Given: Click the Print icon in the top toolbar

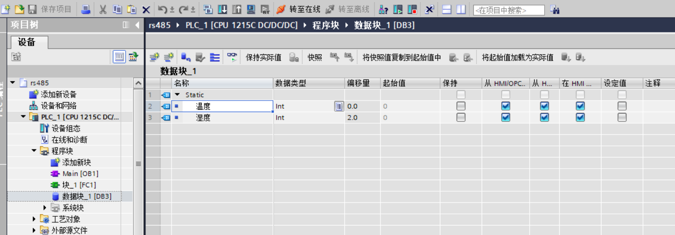Looking at the screenshot, I should coord(86,9).
